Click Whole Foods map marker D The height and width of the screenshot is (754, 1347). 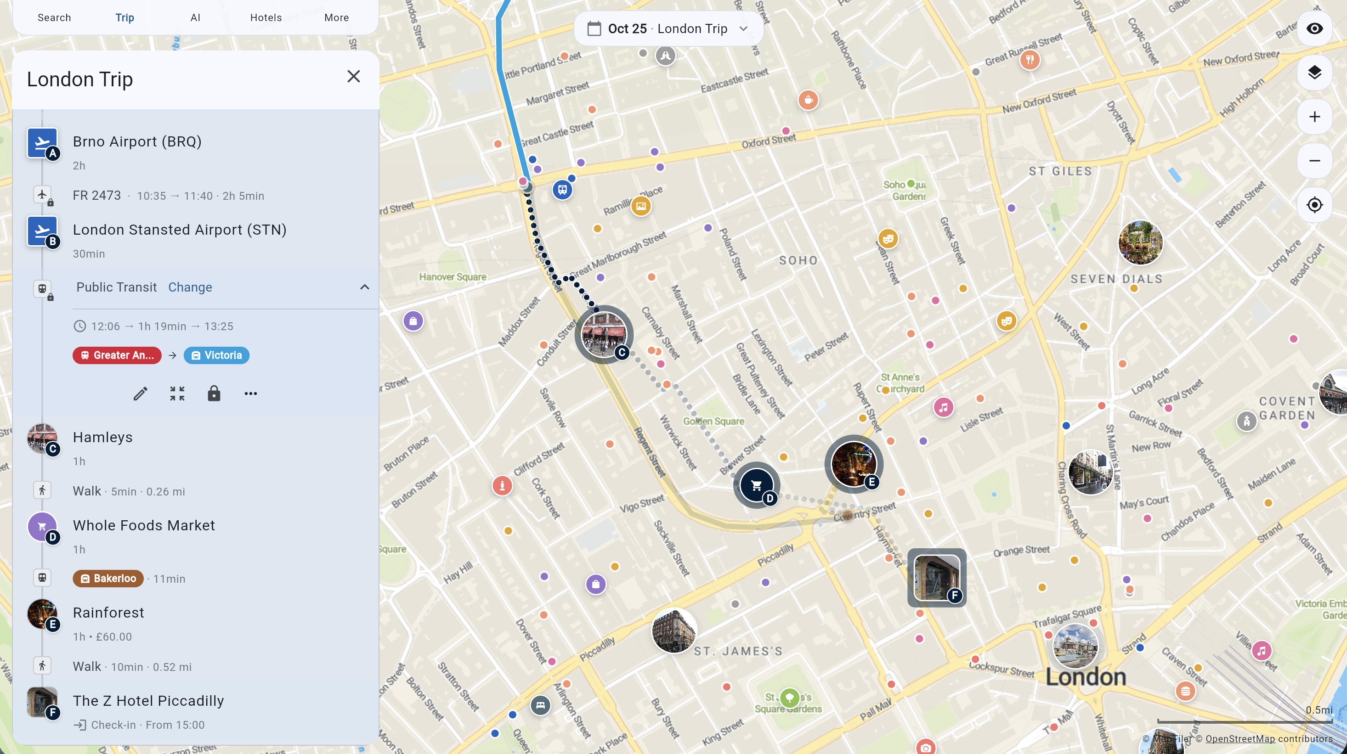coord(756,485)
